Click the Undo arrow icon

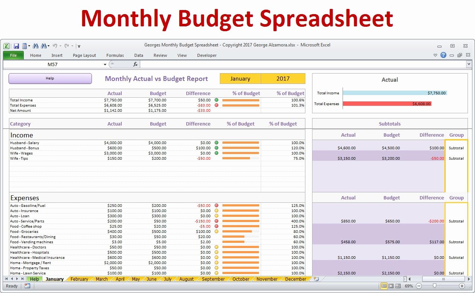coord(55,46)
